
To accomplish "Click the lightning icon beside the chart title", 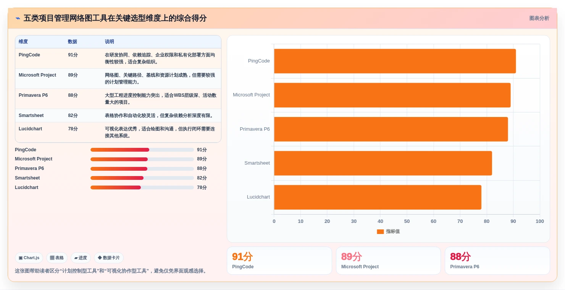I will pos(18,18).
